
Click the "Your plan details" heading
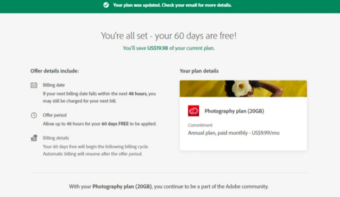click(199, 71)
